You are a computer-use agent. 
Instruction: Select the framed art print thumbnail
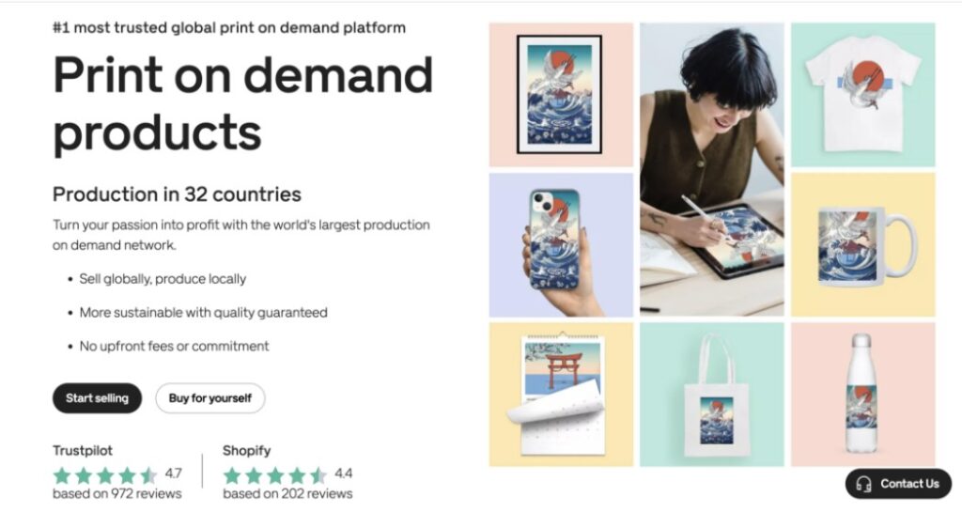pos(561,95)
